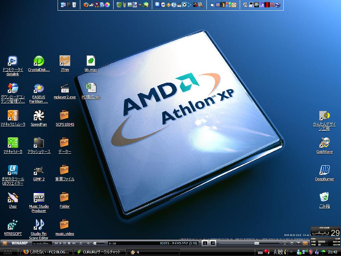This screenshot has width=341, height=256.
Task: Open the EASEUS Partition shortcut
Action: (x=39, y=93)
